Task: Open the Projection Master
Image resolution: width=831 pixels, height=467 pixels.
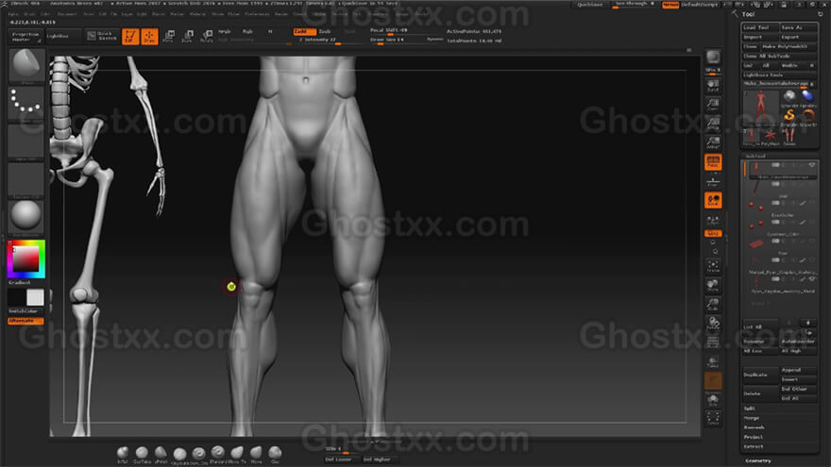Action: click(25, 37)
